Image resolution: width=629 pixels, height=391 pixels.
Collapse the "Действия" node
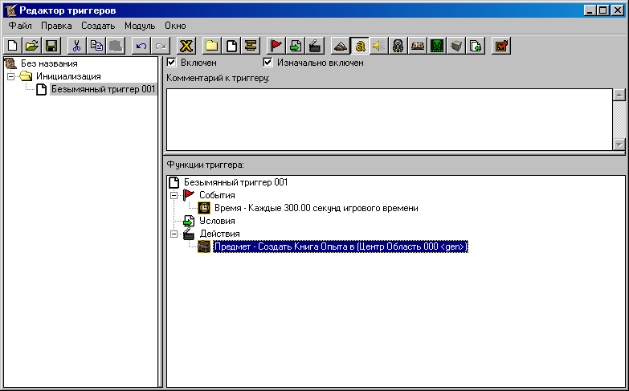tap(173, 234)
